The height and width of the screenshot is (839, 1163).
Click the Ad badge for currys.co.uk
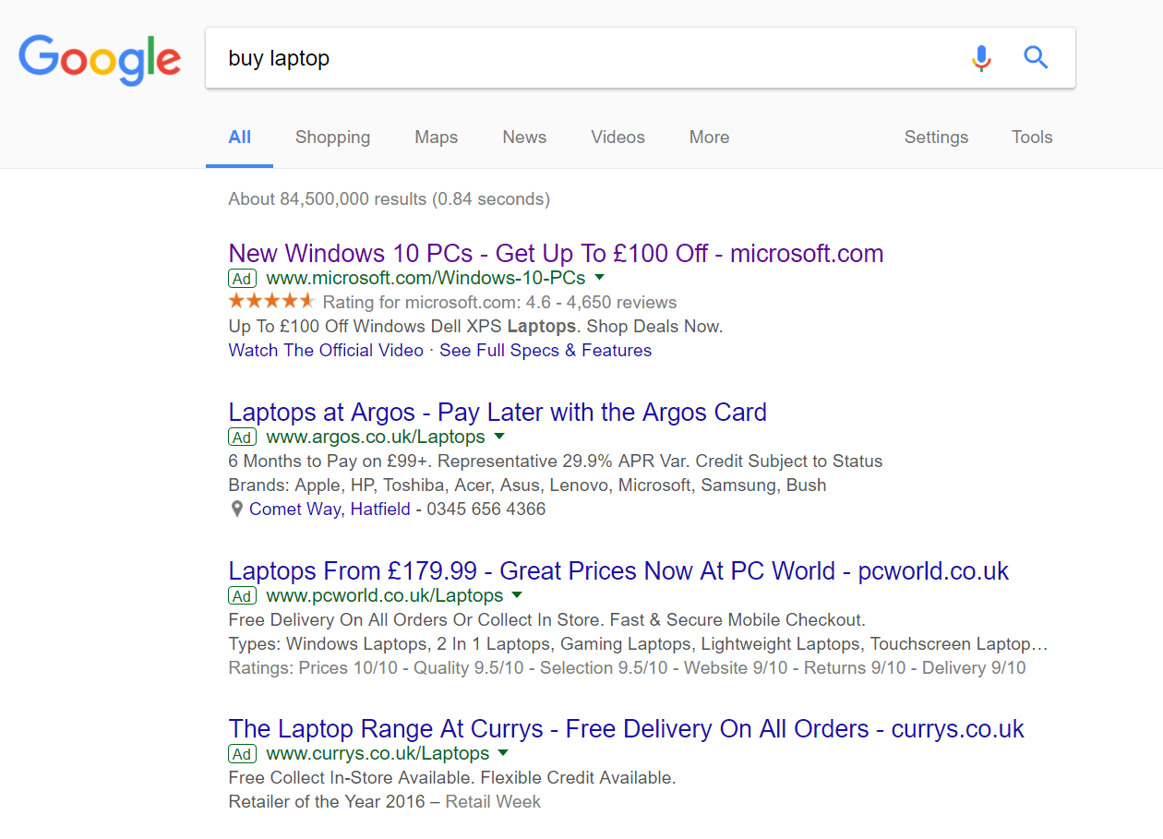click(x=242, y=755)
